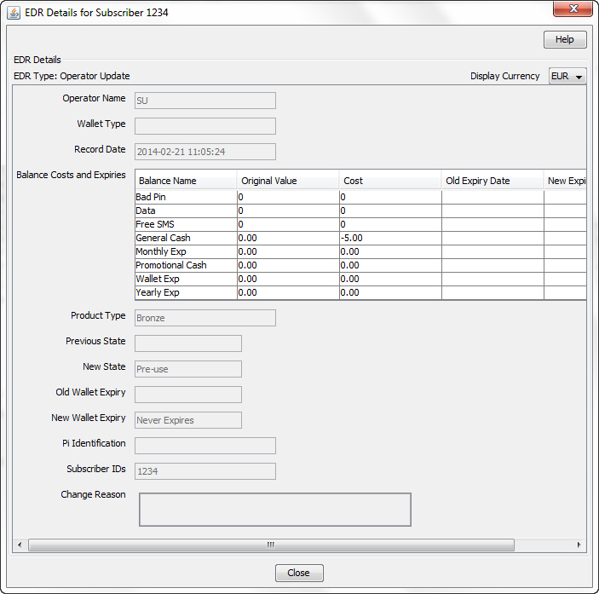Screen dimensions: 599x594
Task: Select the Promotional Cash balance row
Action: [x=360, y=266]
